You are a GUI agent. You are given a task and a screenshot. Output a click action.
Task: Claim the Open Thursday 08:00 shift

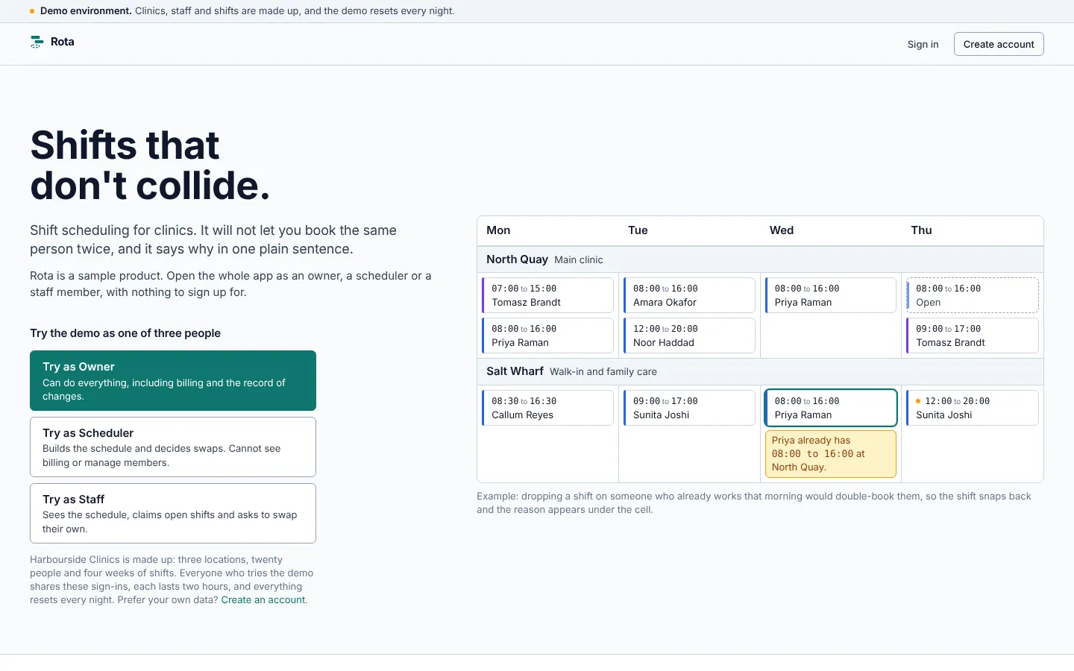click(973, 295)
